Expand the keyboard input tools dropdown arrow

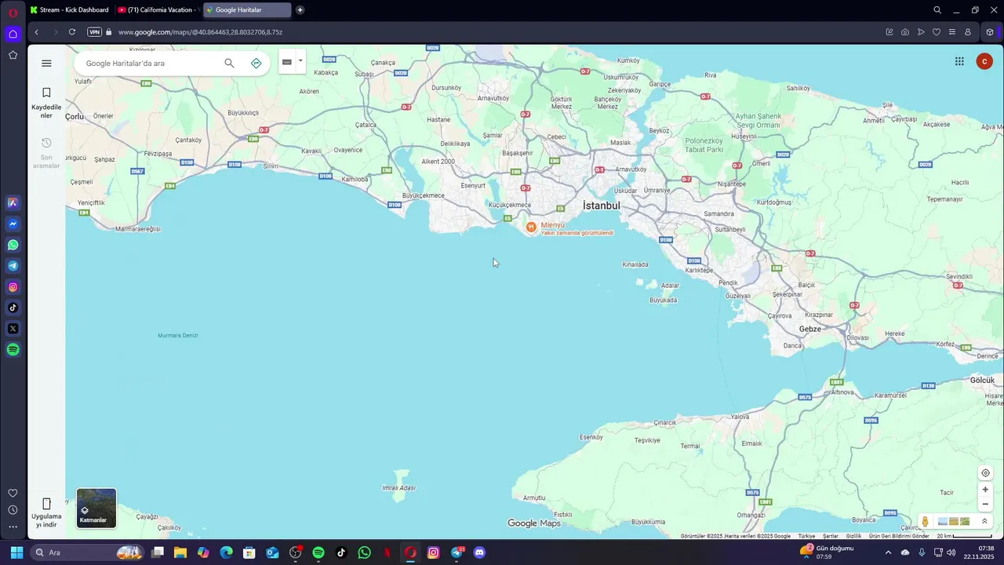tap(300, 60)
